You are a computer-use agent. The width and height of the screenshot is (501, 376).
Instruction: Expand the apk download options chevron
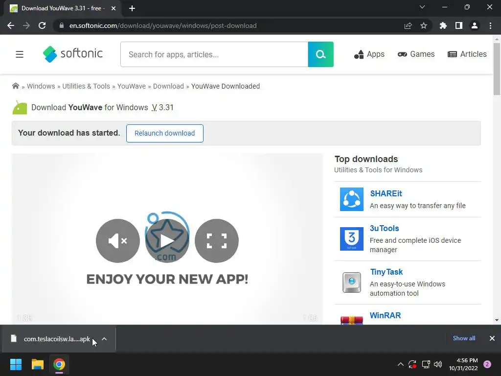pyautogui.click(x=104, y=339)
